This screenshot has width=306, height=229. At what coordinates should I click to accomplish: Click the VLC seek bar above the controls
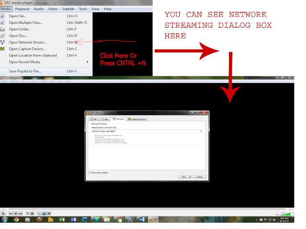(147, 209)
